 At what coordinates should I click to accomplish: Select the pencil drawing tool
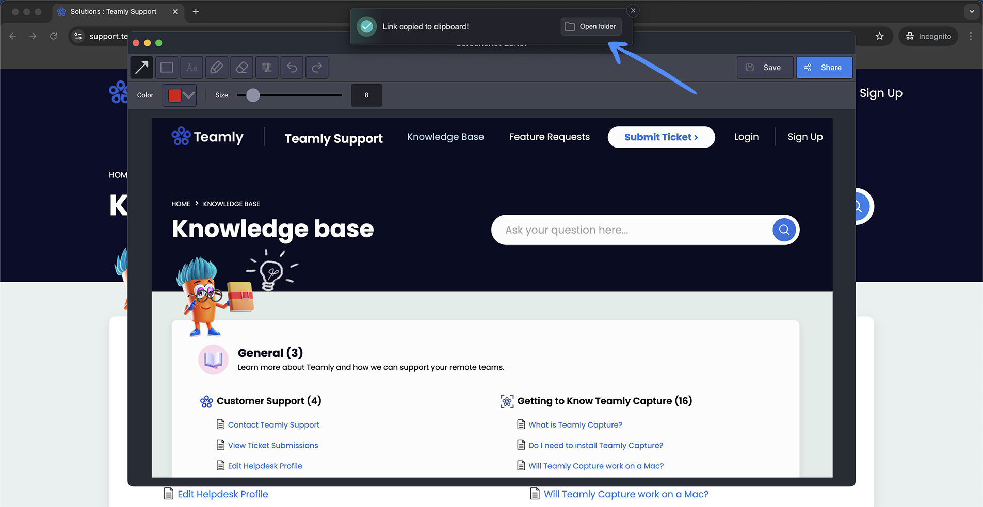[217, 68]
